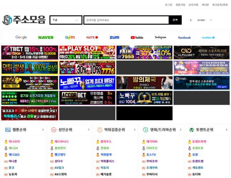Open the 게시판 menu item
The height and width of the screenshot is (178, 231).
pyautogui.click(x=205, y=5)
